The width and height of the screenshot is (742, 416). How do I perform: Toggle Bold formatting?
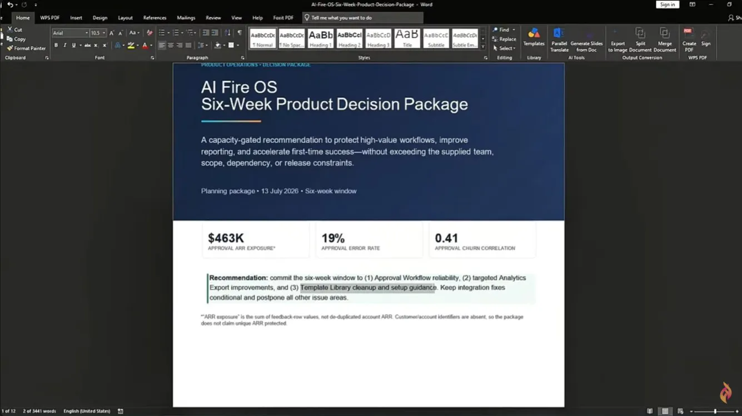click(56, 45)
